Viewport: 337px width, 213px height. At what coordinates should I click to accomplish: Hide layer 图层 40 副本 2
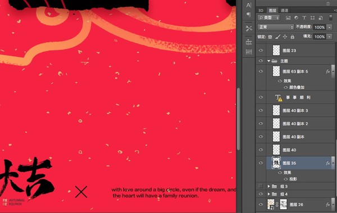261,124
